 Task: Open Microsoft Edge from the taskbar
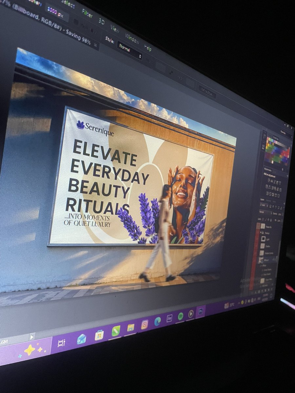click(158, 321)
